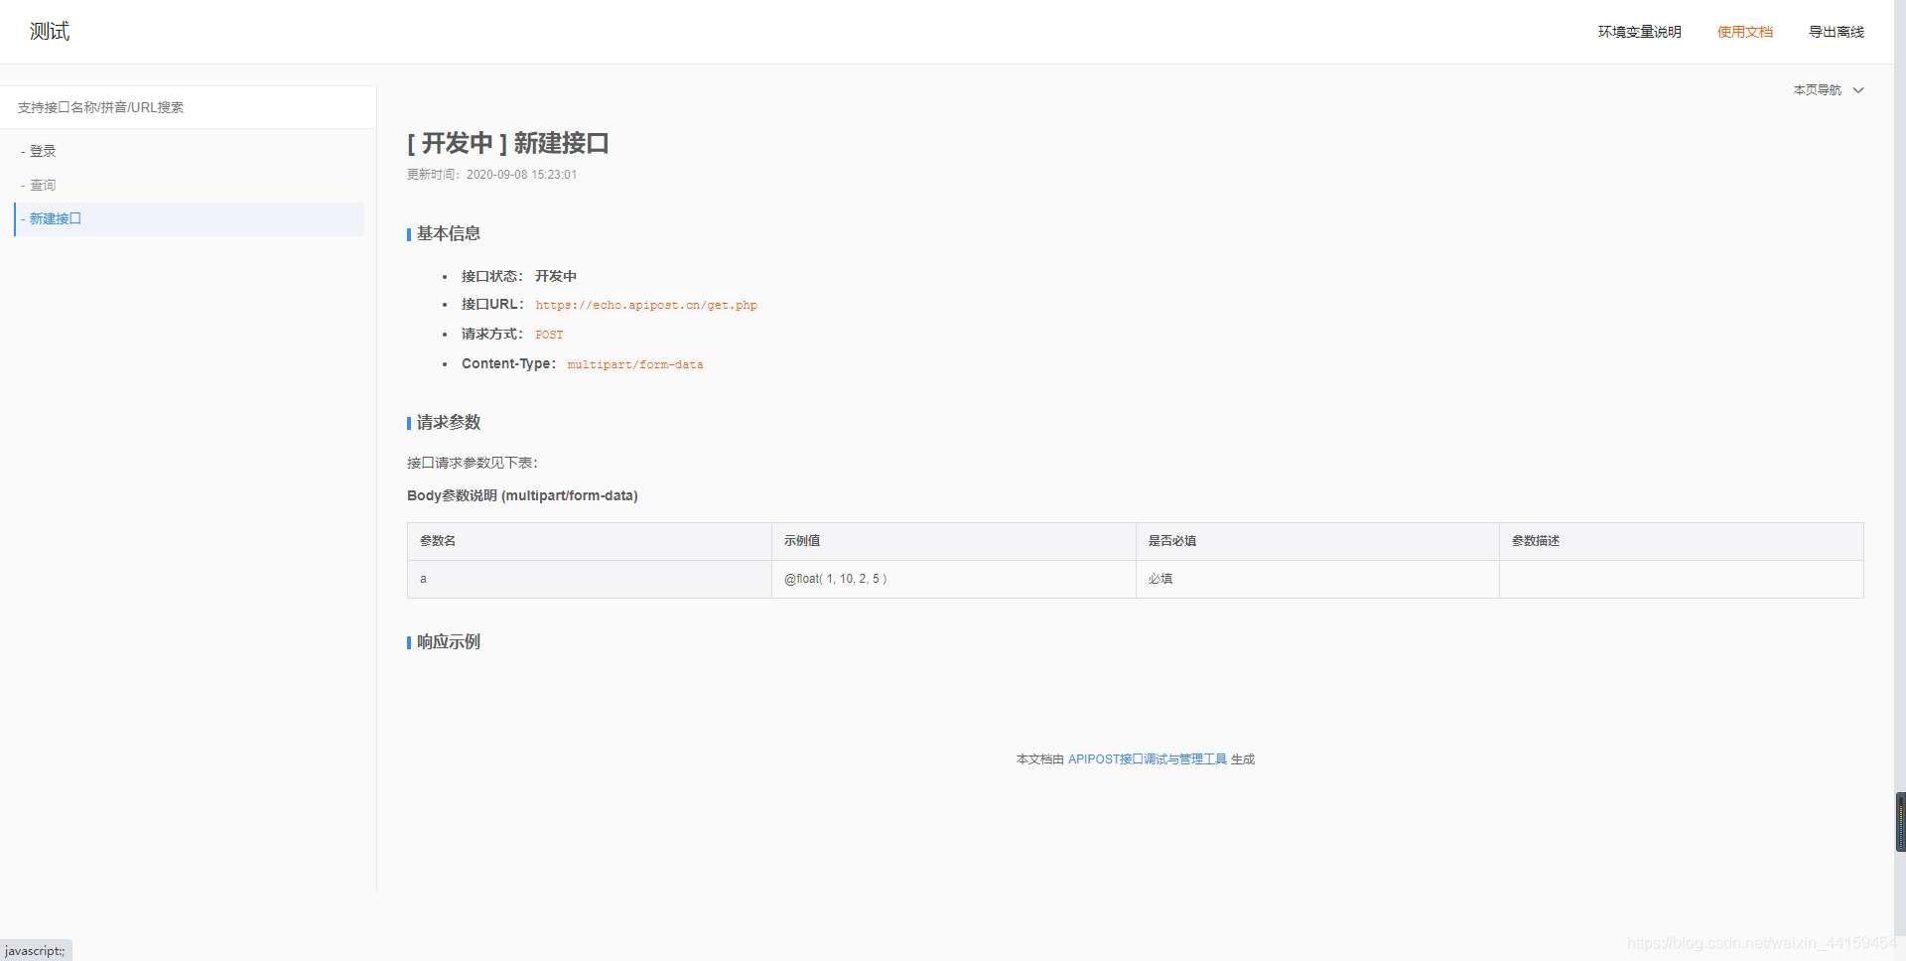Image resolution: width=1906 pixels, height=961 pixels.
Task: Click the [ 开发中 ] 新建接口 page title
Action: click(x=508, y=144)
